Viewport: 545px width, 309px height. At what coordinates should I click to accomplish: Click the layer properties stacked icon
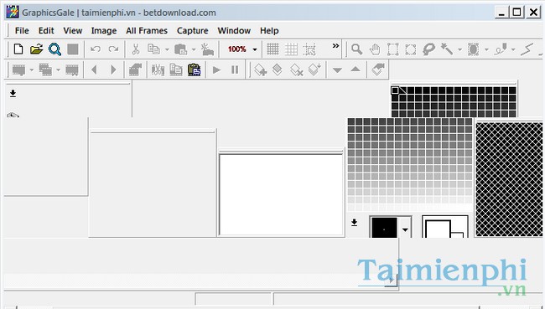point(278,70)
